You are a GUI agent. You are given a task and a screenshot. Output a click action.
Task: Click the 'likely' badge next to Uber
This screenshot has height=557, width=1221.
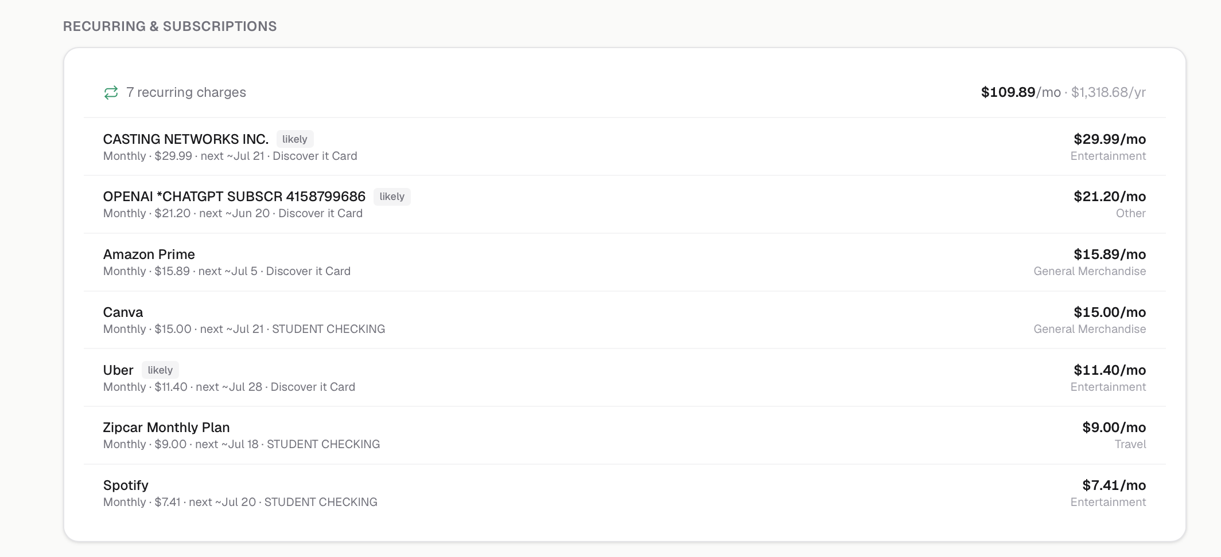(x=160, y=370)
